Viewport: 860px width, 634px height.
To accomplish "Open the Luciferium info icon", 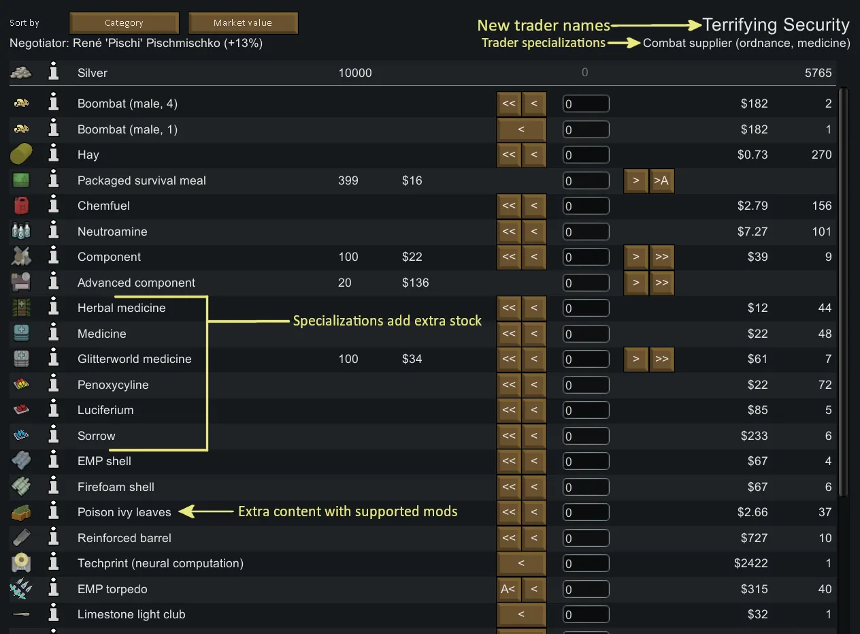I will (54, 410).
